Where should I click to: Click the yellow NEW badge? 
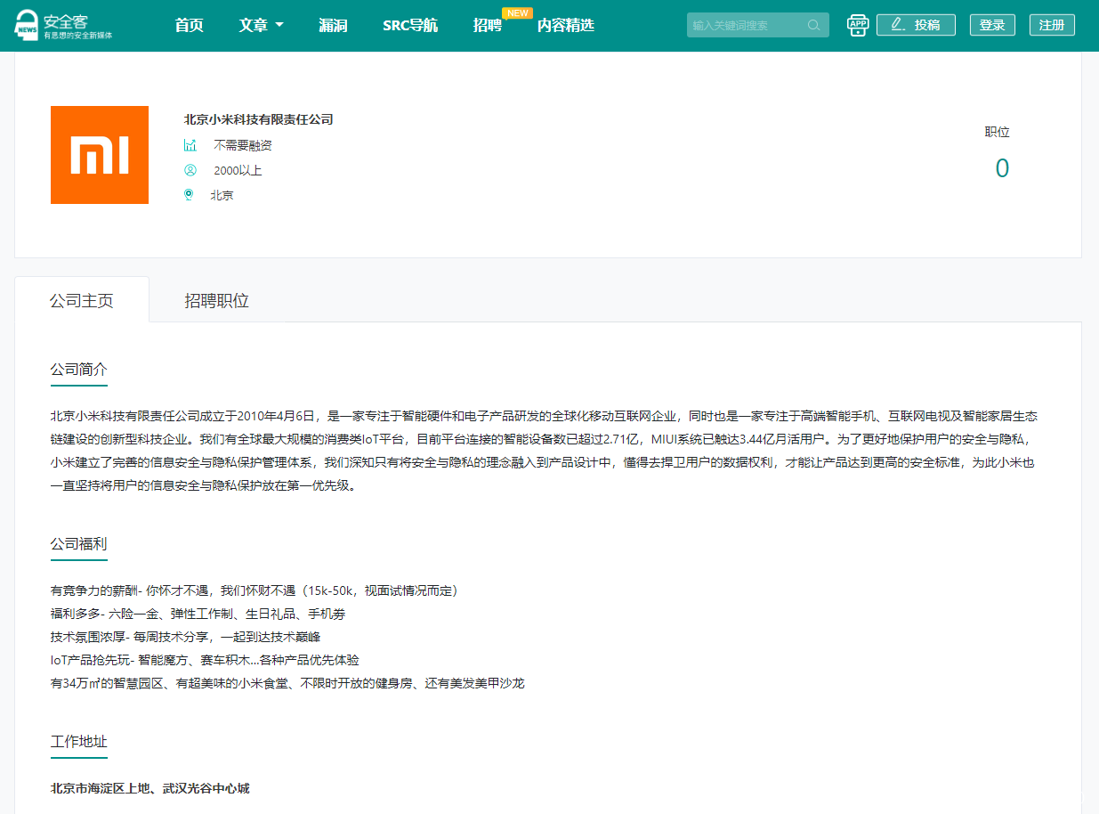(517, 12)
